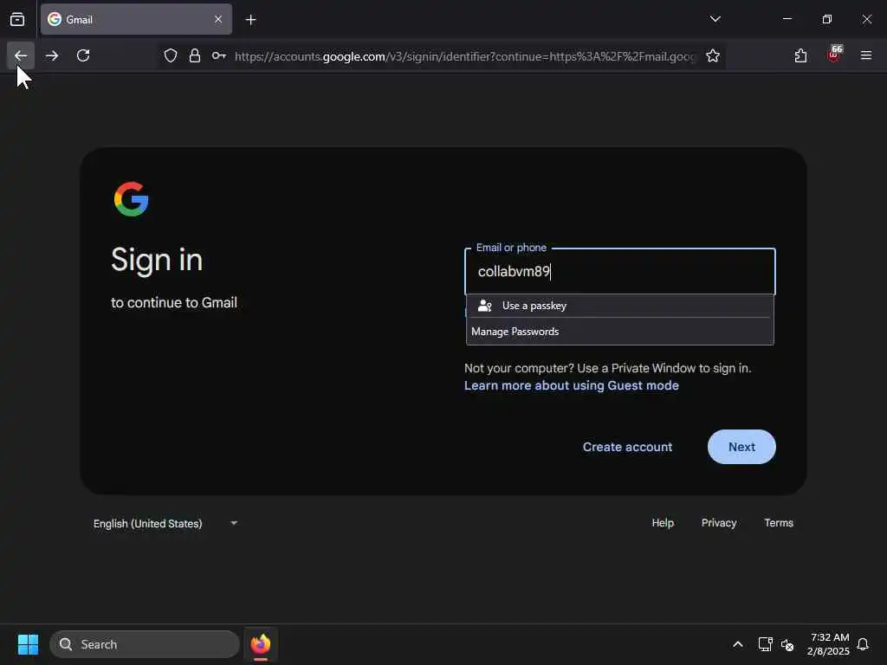Click the browser Back arrow button
The height and width of the screenshot is (665, 887).
[21, 55]
